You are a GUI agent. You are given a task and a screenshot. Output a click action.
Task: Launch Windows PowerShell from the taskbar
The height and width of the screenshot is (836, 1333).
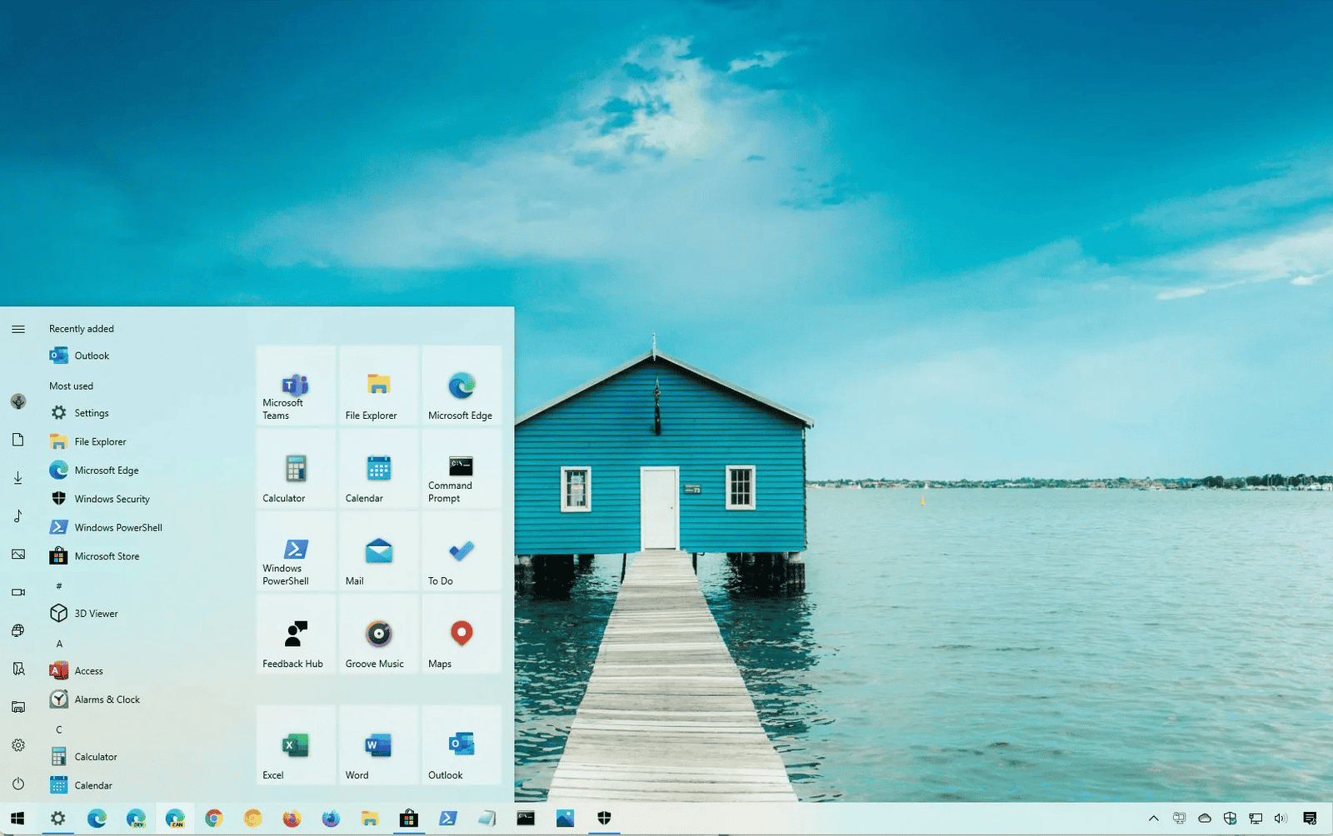coord(447,819)
